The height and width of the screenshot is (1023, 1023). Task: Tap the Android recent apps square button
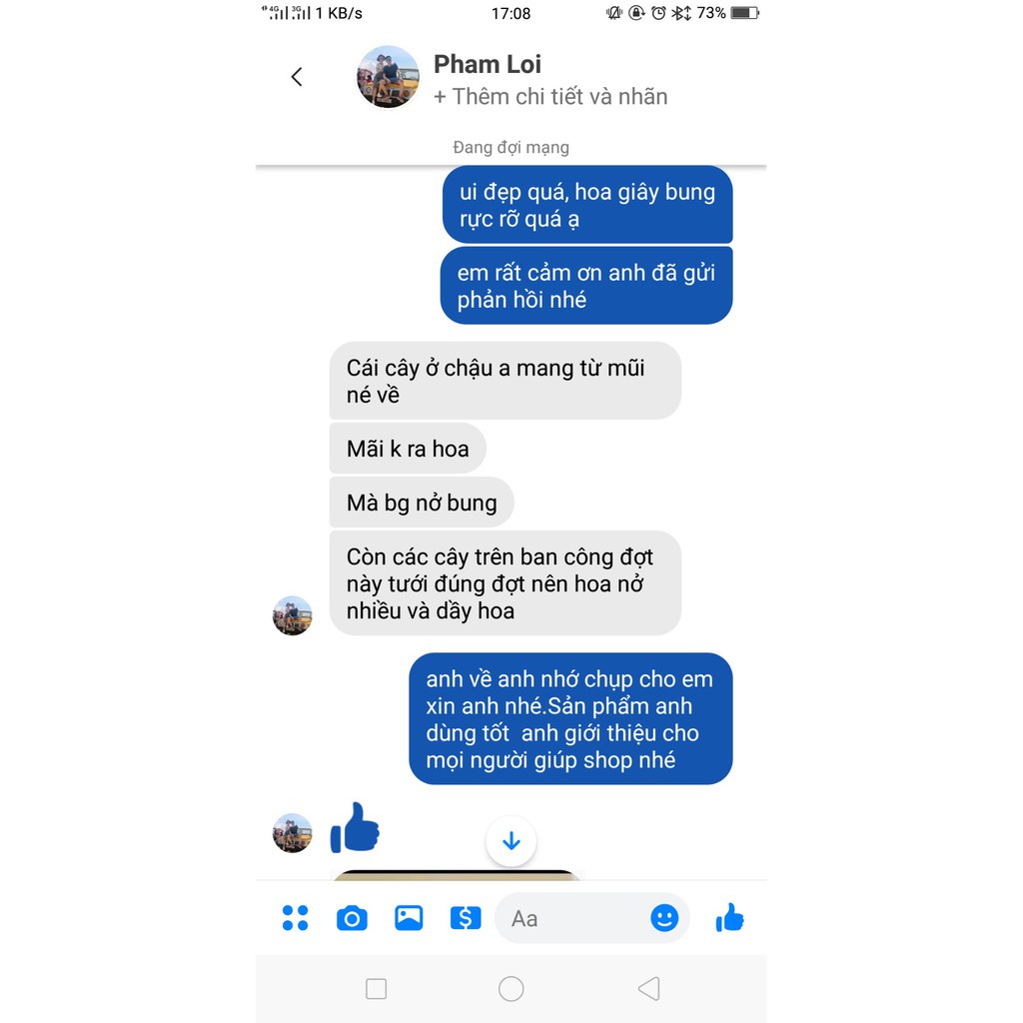[376, 988]
